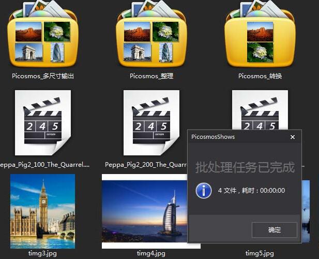319x259 pixels.
Task: Click the timg3.jpg filename label
Action: click(42, 253)
